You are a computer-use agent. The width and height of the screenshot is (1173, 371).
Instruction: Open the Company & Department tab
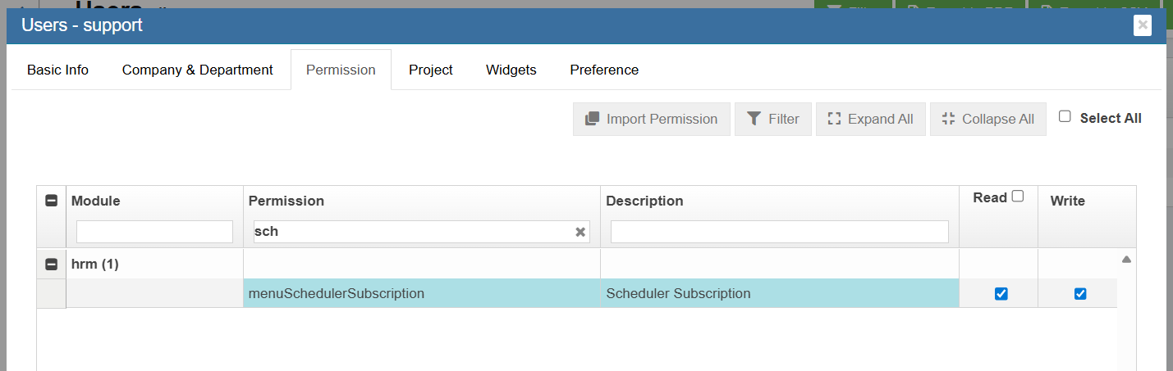(197, 70)
